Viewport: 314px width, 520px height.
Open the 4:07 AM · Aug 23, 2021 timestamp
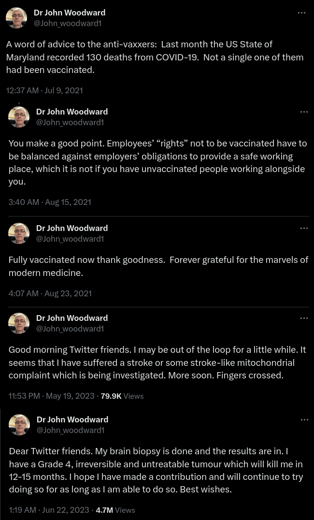[50, 293]
